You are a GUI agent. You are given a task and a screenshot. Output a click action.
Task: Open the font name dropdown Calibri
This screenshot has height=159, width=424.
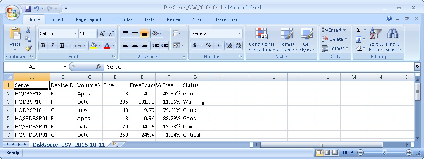tap(75, 33)
